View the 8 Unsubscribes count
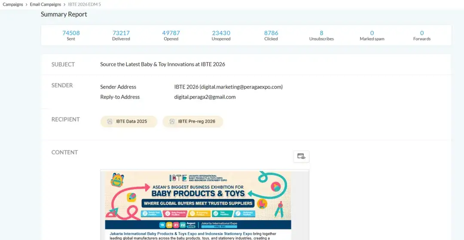The image size is (464, 240). point(321,33)
